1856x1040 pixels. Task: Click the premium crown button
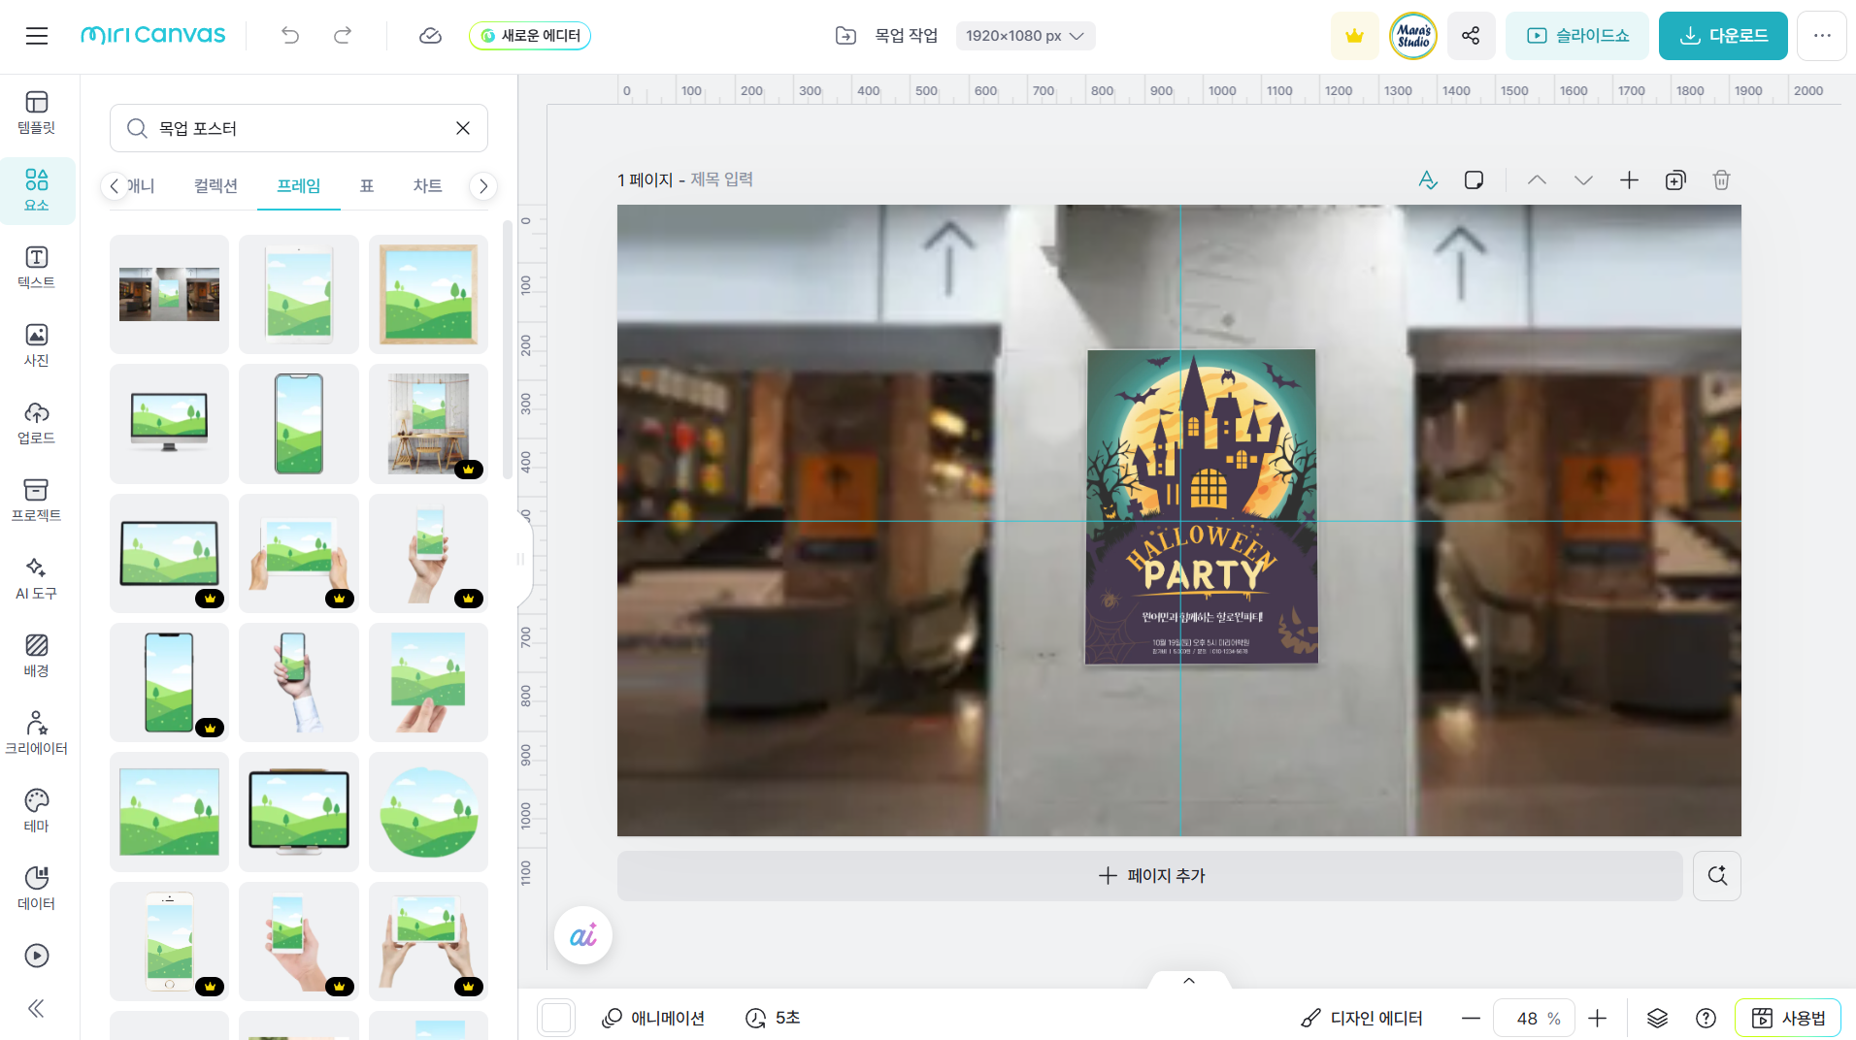1354,36
